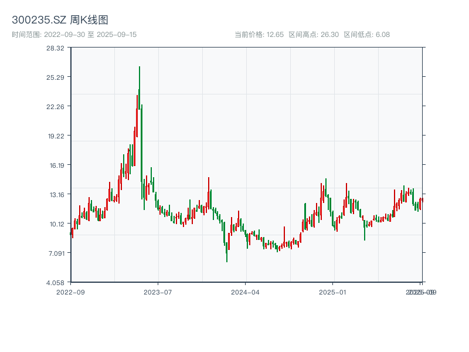The image size is (469, 352).
Task: Click the lowest green candle near 6.08
Action: click(x=227, y=251)
